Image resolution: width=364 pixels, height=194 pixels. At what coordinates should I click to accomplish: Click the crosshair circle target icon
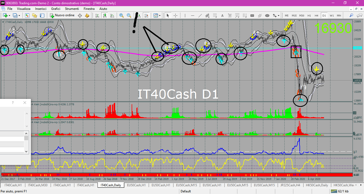pyautogui.click(x=80, y=15)
